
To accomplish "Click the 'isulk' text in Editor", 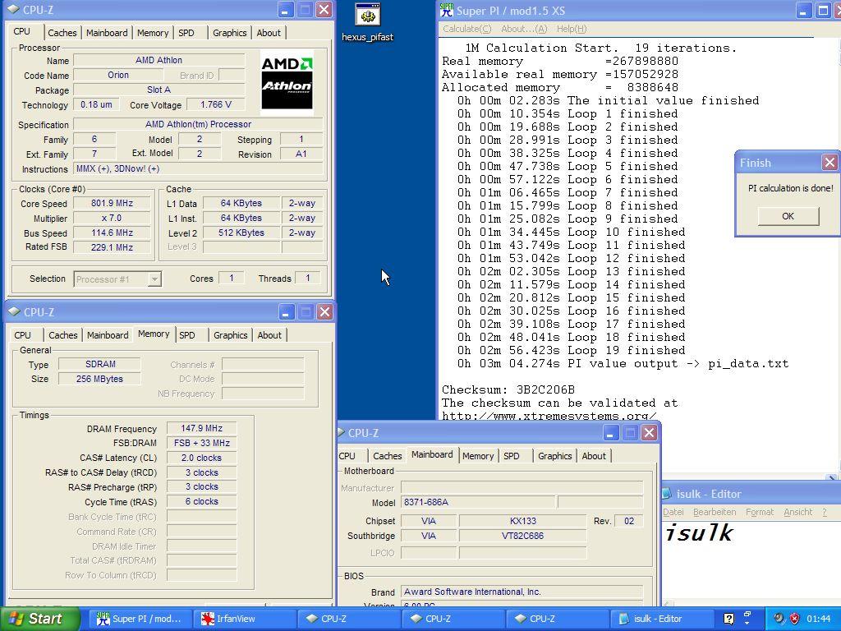I will coord(699,532).
